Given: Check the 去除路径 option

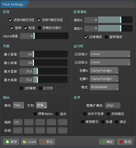Looking at the screenshot, I should [x=108, y=114].
